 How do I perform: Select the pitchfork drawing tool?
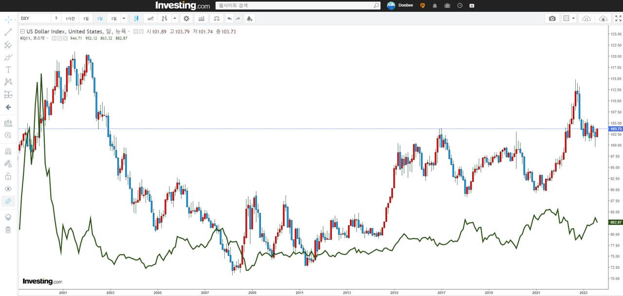click(x=8, y=45)
